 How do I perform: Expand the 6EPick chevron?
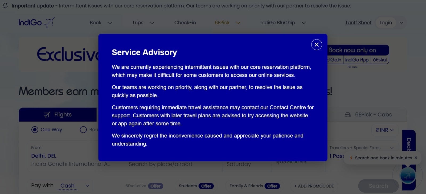coord(238,23)
